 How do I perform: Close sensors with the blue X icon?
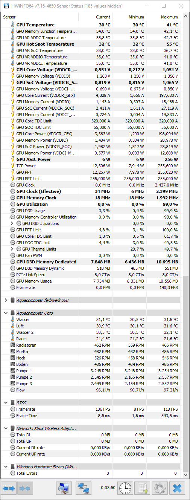(x=178, y=488)
